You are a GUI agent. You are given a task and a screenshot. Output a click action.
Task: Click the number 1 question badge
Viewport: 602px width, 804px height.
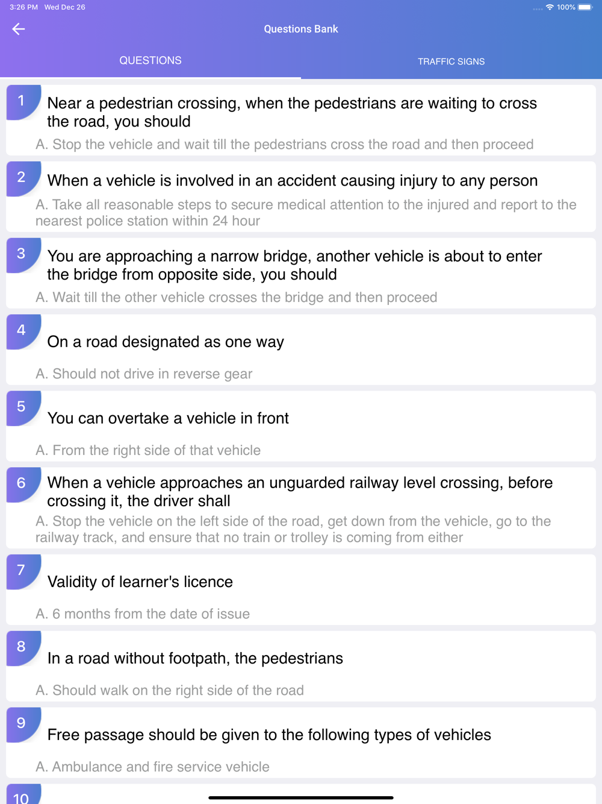[23, 102]
